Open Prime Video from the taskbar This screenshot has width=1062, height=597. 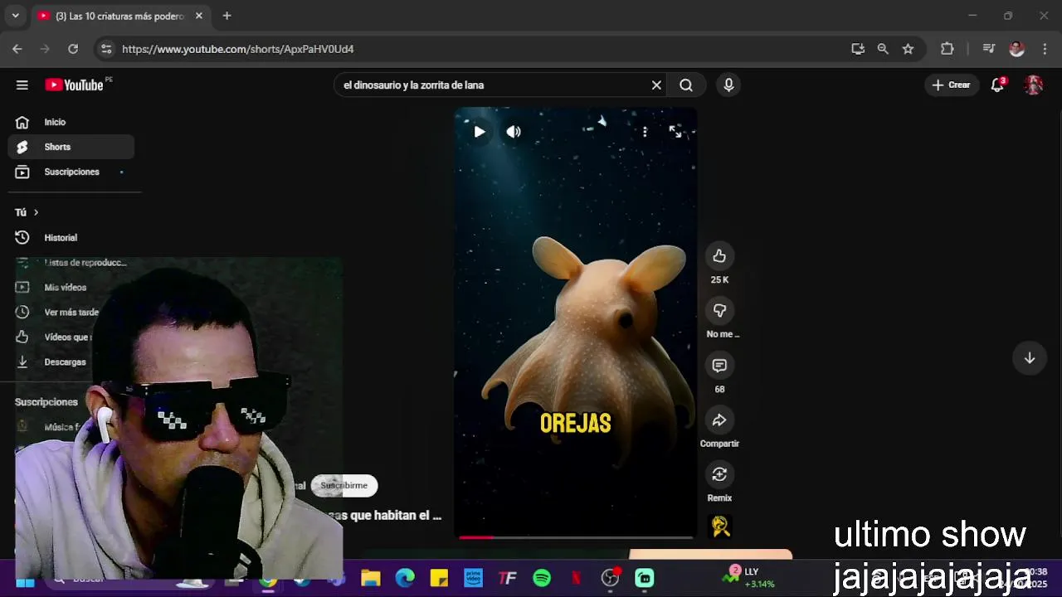pos(474,578)
